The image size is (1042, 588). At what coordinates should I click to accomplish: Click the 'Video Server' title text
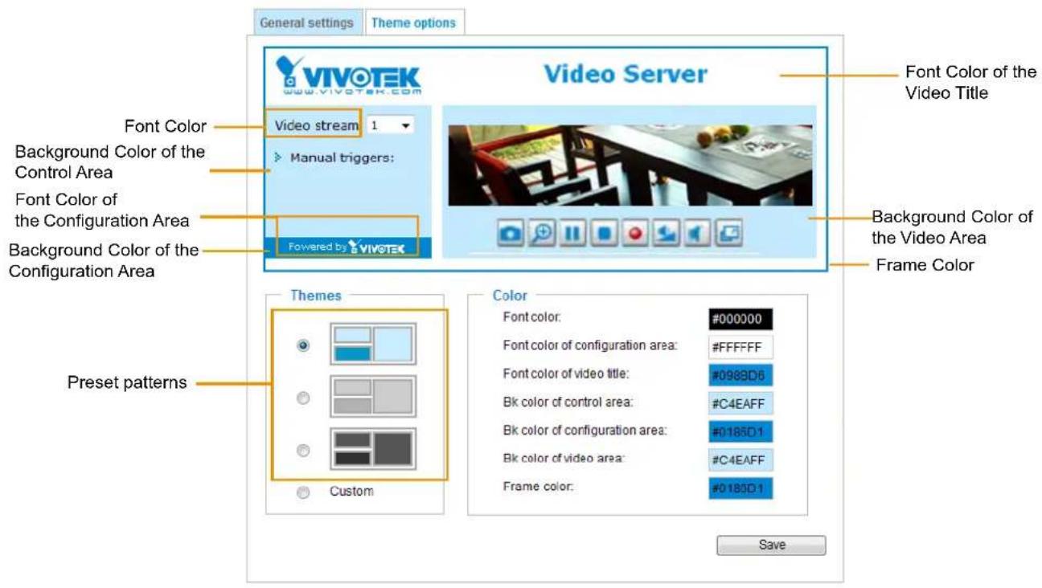click(626, 74)
